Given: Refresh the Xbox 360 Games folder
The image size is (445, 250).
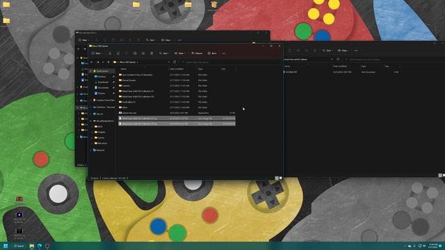Looking at the screenshot, I should pyautogui.click(x=175, y=62).
